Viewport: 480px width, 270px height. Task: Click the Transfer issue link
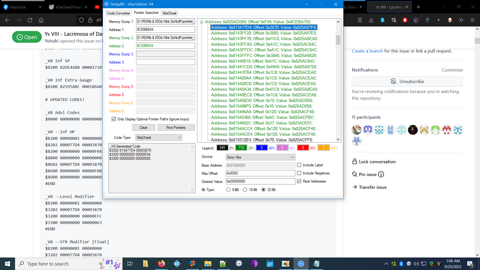click(x=372, y=187)
